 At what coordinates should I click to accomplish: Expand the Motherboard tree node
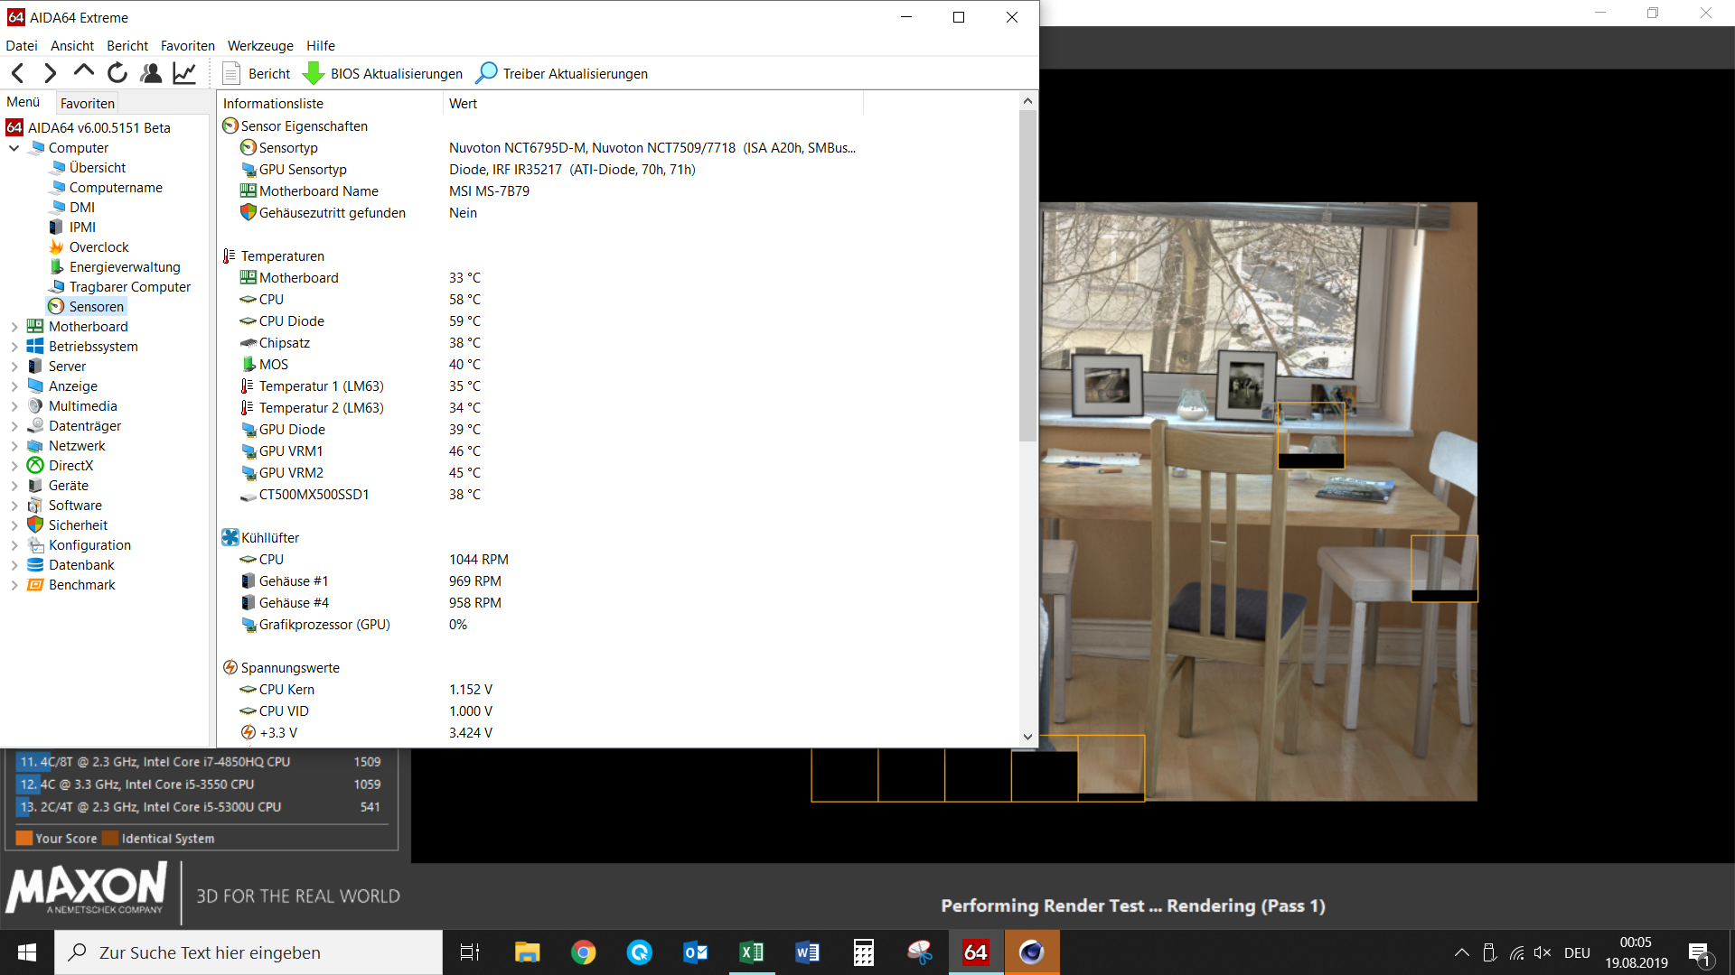click(14, 327)
